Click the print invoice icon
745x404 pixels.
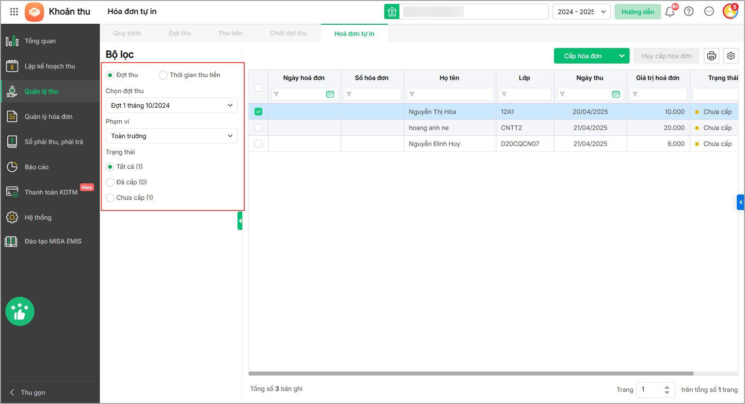pyautogui.click(x=712, y=56)
